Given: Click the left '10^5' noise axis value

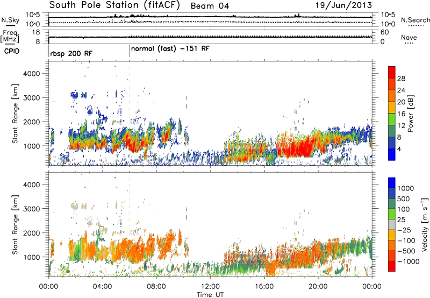Looking at the screenshot, I should pyautogui.click(x=33, y=15).
